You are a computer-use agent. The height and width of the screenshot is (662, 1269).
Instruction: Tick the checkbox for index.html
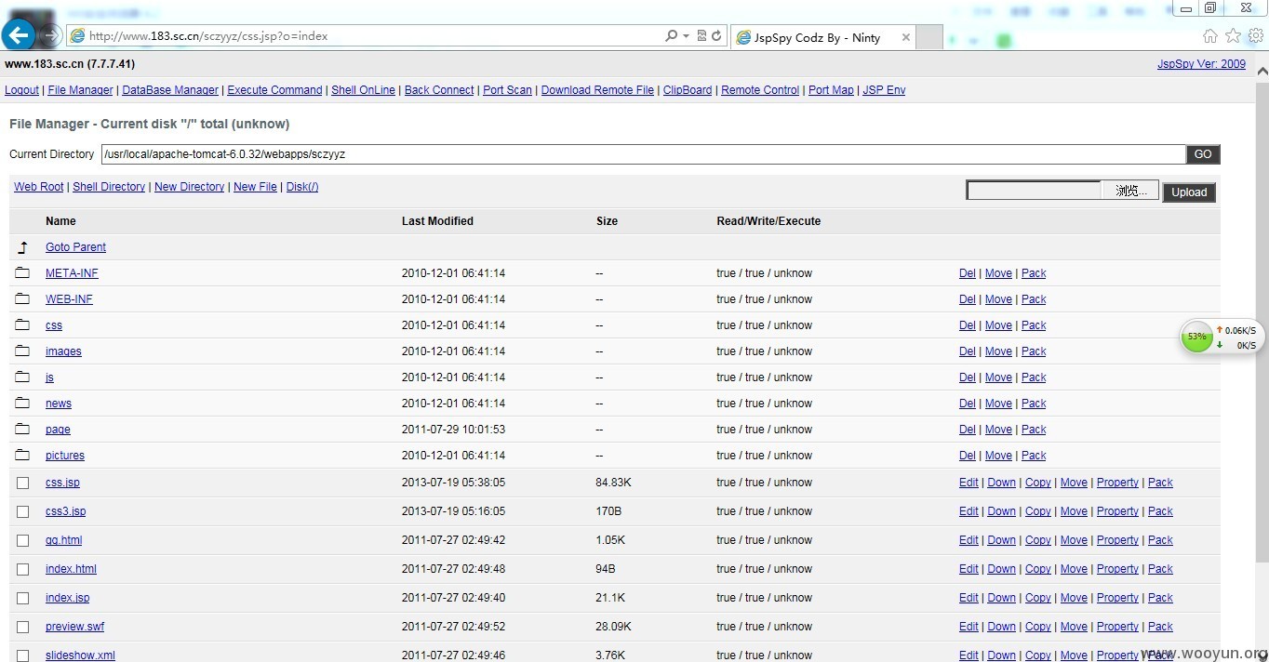coord(23,569)
